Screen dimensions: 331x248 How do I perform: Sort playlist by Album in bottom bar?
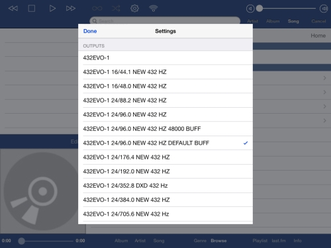(x=121, y=241)
